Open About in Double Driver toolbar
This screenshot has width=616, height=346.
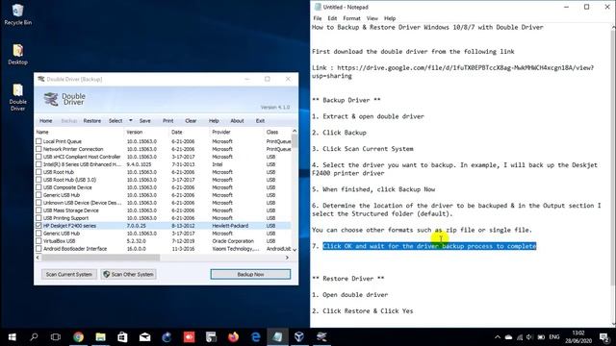click(x=237, y=121)
